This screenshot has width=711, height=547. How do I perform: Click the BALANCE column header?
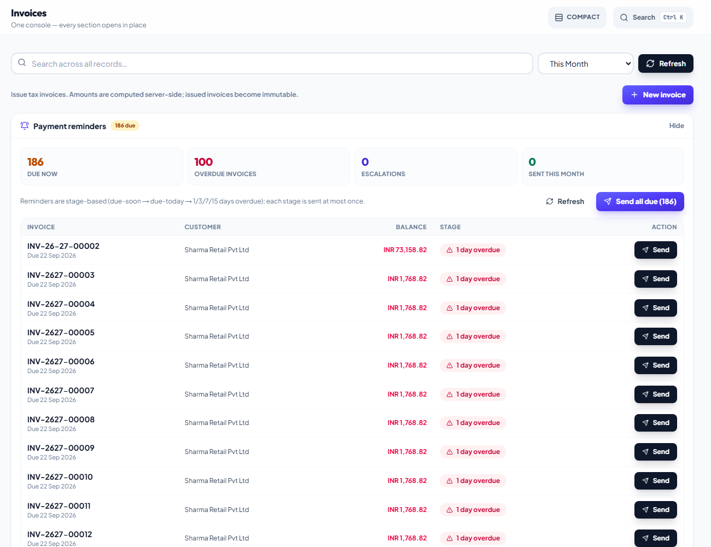pos(411,227)
